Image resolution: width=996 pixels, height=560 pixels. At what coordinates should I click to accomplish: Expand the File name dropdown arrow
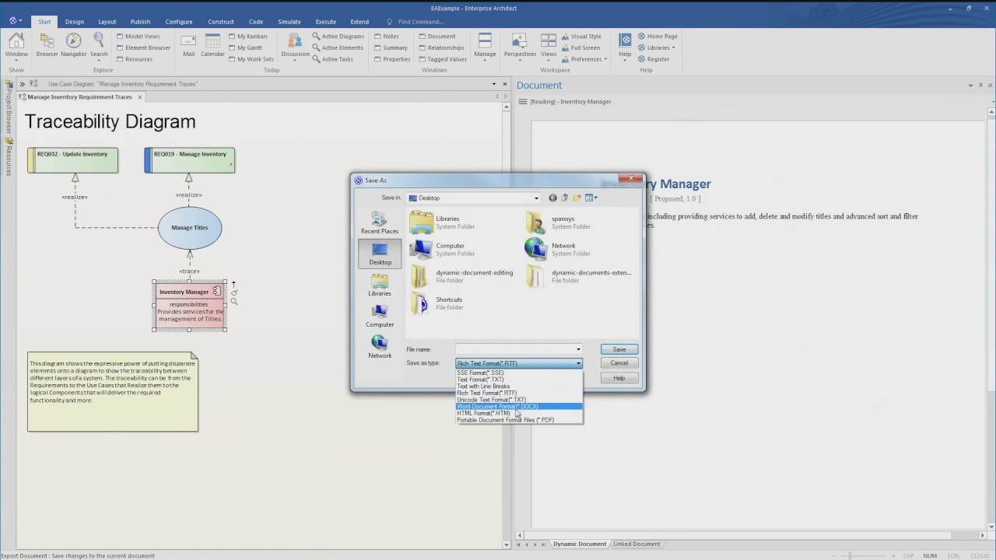578,349
